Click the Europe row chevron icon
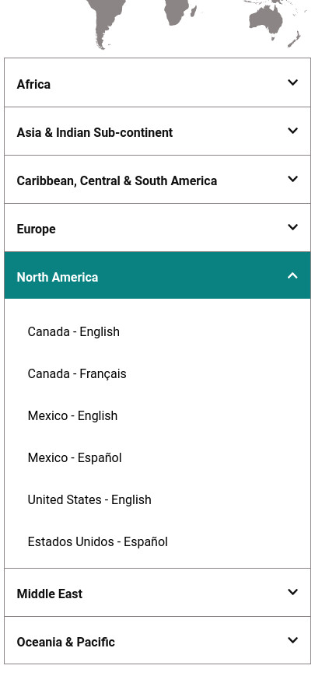The image size is (322, 697). click(292, 227)
